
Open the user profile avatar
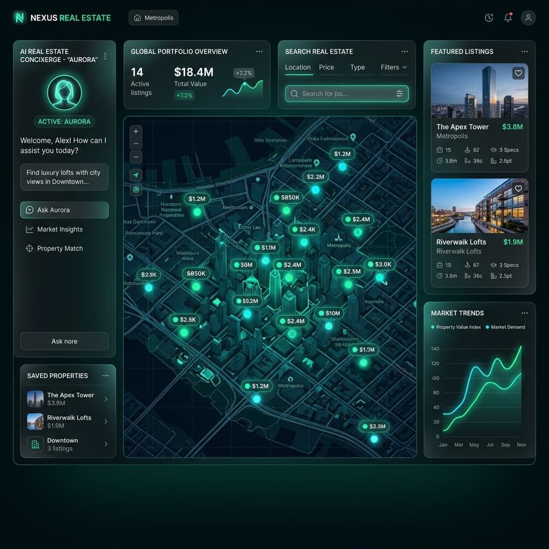528,18
